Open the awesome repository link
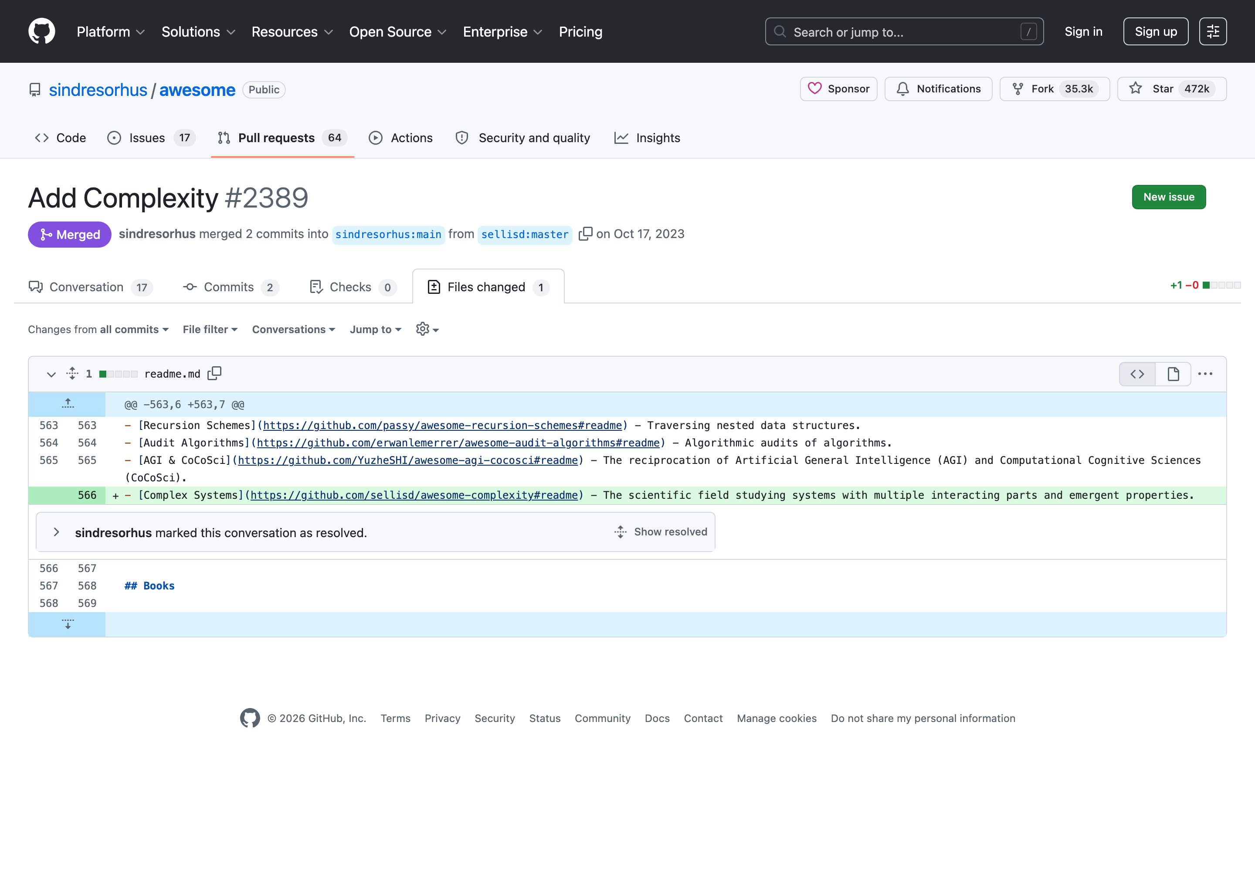 click(x=197, y=90)
